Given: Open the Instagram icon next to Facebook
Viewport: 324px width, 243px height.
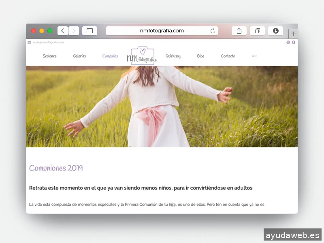Looking at the screenshot, I should coord(288,42).
